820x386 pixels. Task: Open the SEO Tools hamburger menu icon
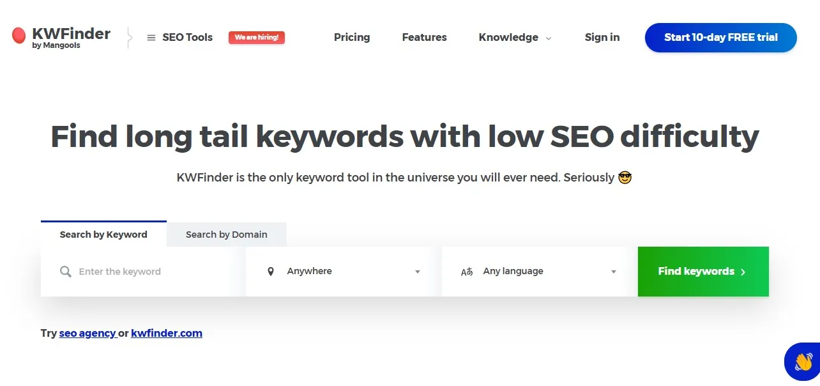pyautogui.click(x=151, y=38)
